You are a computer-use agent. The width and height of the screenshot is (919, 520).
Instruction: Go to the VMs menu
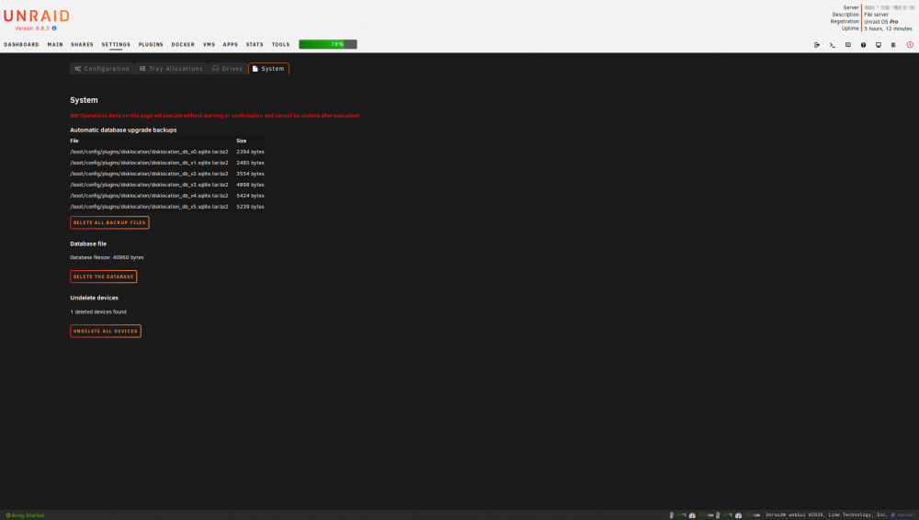210,44
